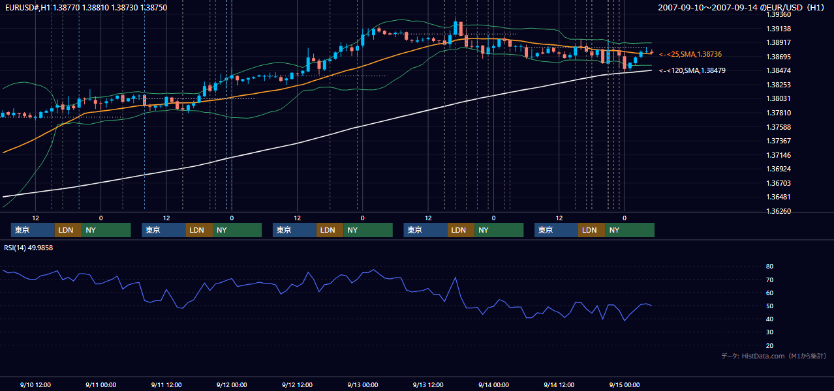Click the LDN session block for 9/11
The width and height of the screenshot is (834, 391).
tap(199, 230)
